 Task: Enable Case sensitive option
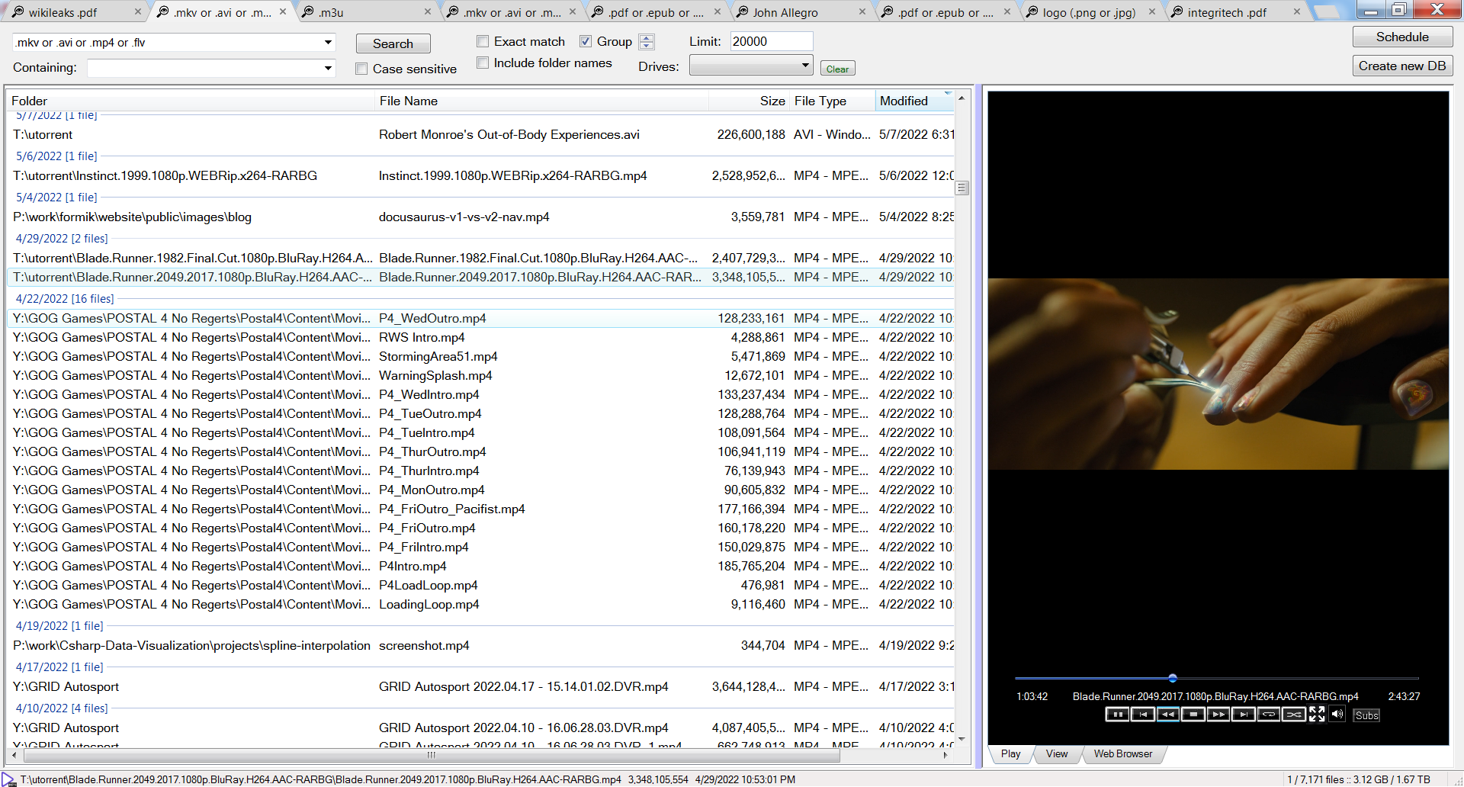361,69
